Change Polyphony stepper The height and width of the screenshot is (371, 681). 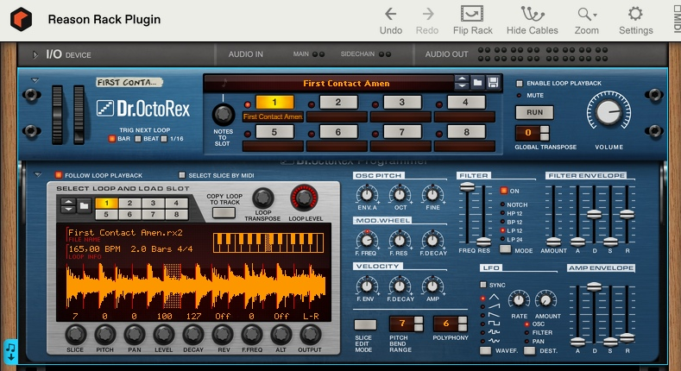pyautogui.click(x=463, y=324)
